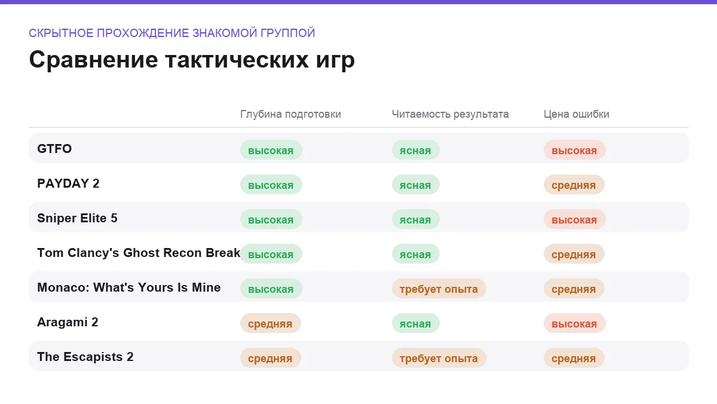
Task: Click the heading 'Сравнение тактических игр'
Action: click(x=192, y=60)
